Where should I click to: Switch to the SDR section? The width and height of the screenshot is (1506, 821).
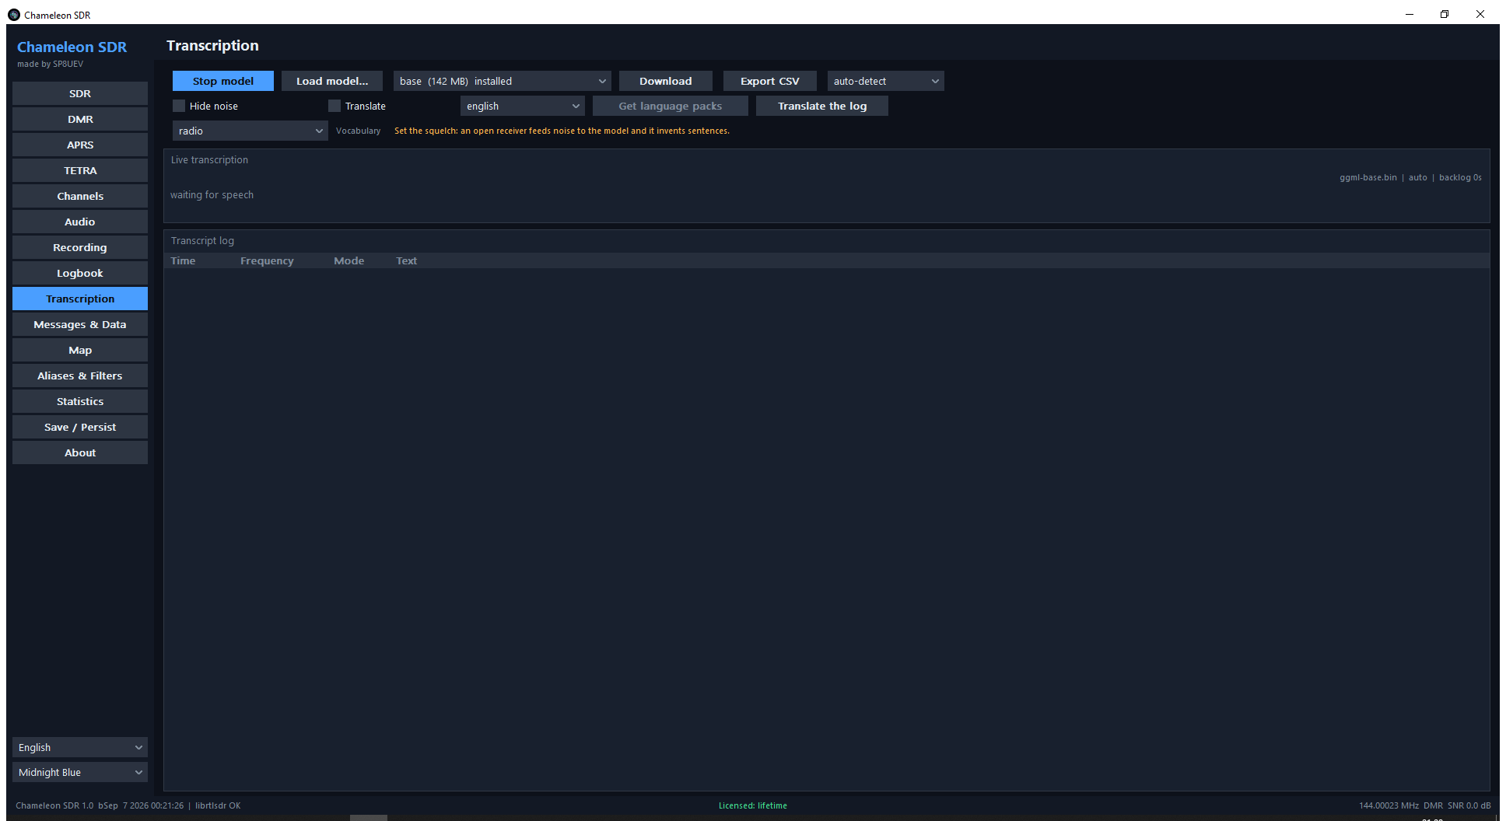pyautogui.click(x=80, y=93)
